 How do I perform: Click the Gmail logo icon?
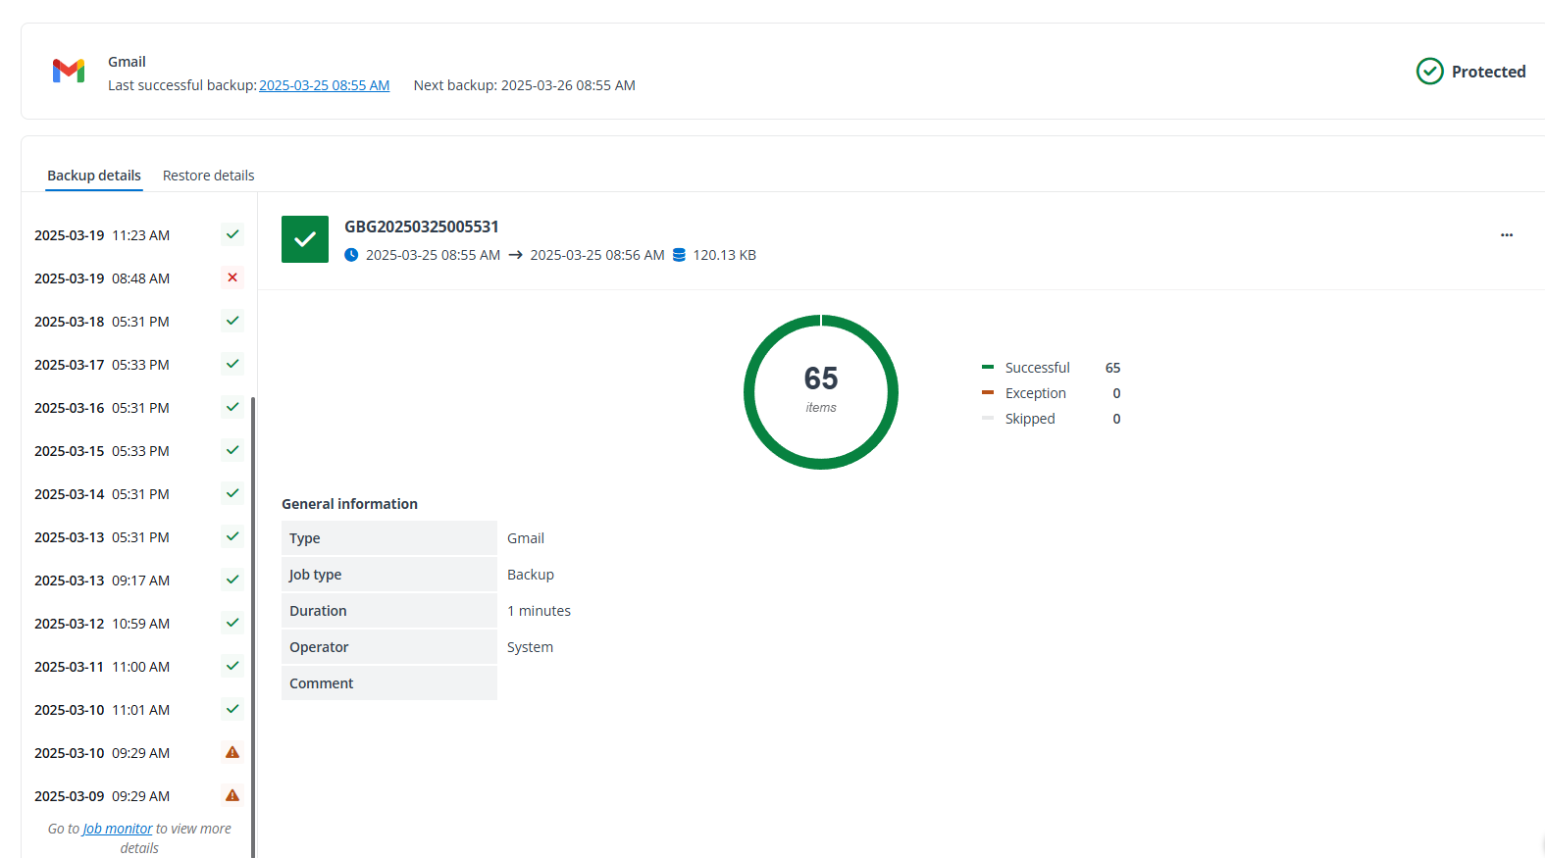click(x=69, y=72)
